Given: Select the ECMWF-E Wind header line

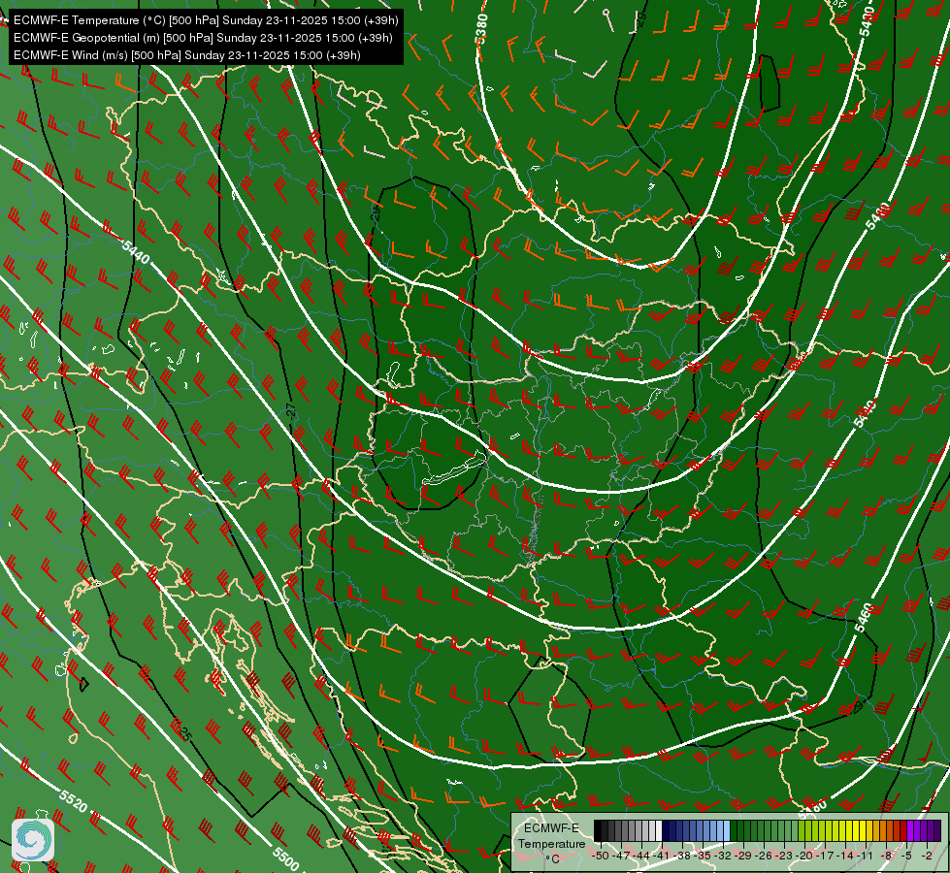Looking at the screenshot, I should point(187,55).
